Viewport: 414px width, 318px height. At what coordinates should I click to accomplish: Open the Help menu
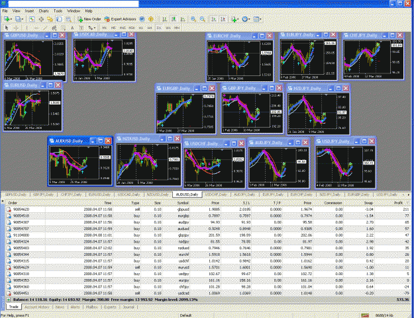point(89,11)
